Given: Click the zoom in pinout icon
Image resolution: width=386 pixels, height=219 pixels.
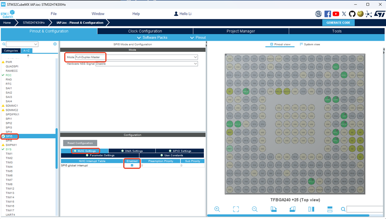Looking at the screenshot, I should [x=217, y=209].
